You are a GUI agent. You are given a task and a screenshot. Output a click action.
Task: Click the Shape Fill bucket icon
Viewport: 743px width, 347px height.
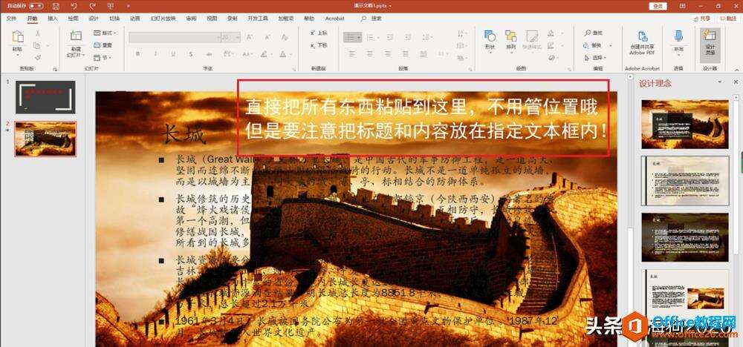click(551, 33)
